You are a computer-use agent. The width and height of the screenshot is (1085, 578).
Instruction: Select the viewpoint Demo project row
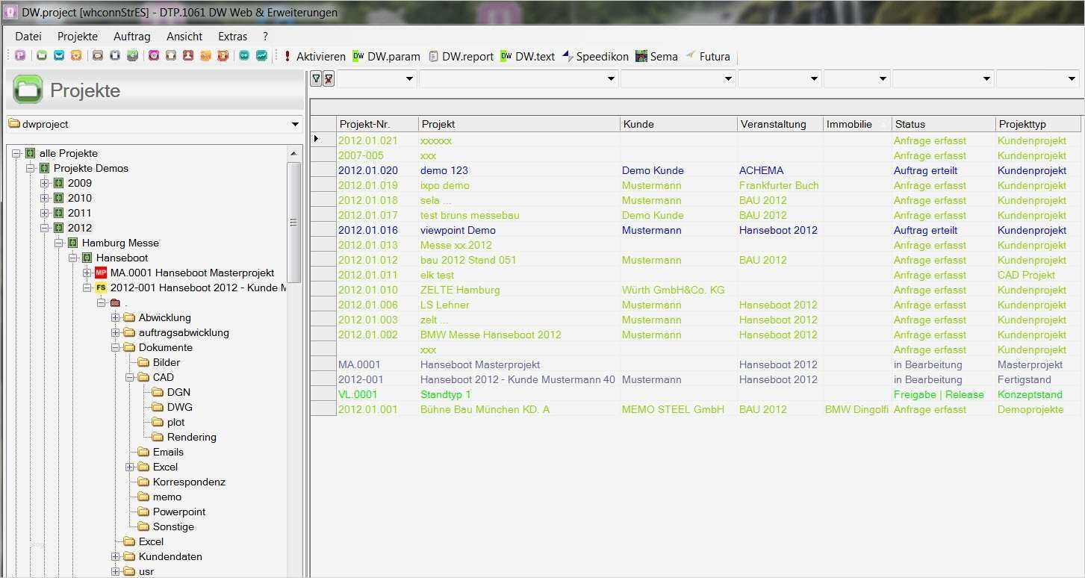695,230
